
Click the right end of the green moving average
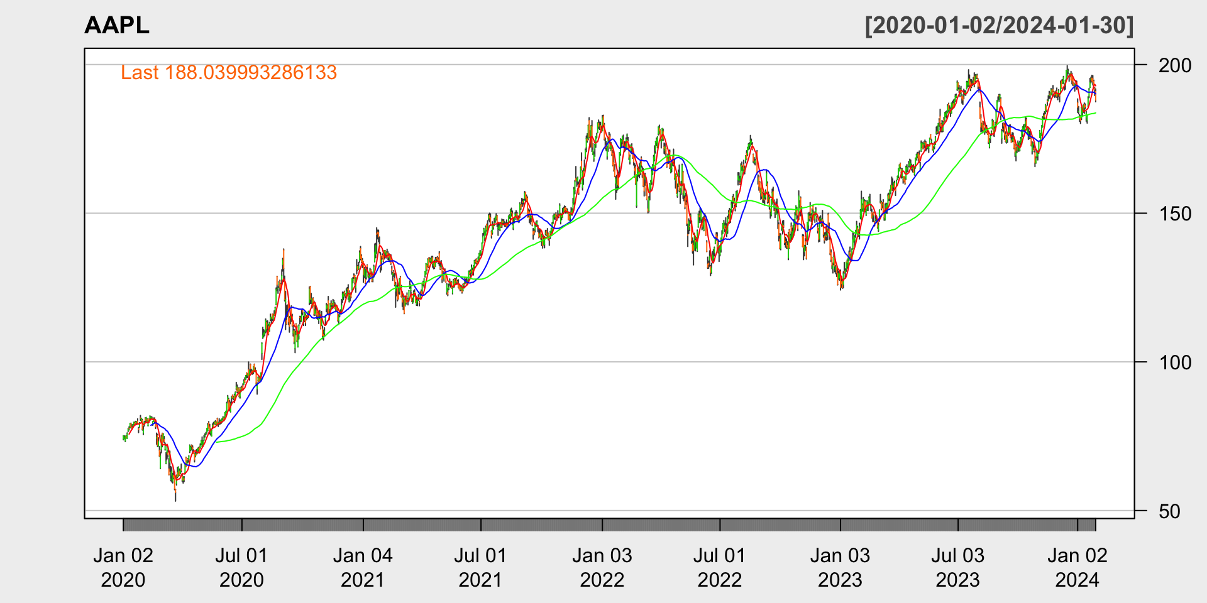[x=1095, y=113]
